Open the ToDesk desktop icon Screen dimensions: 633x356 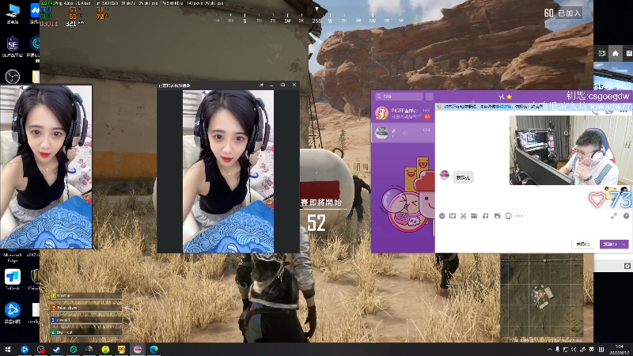(x=13, y=278)
